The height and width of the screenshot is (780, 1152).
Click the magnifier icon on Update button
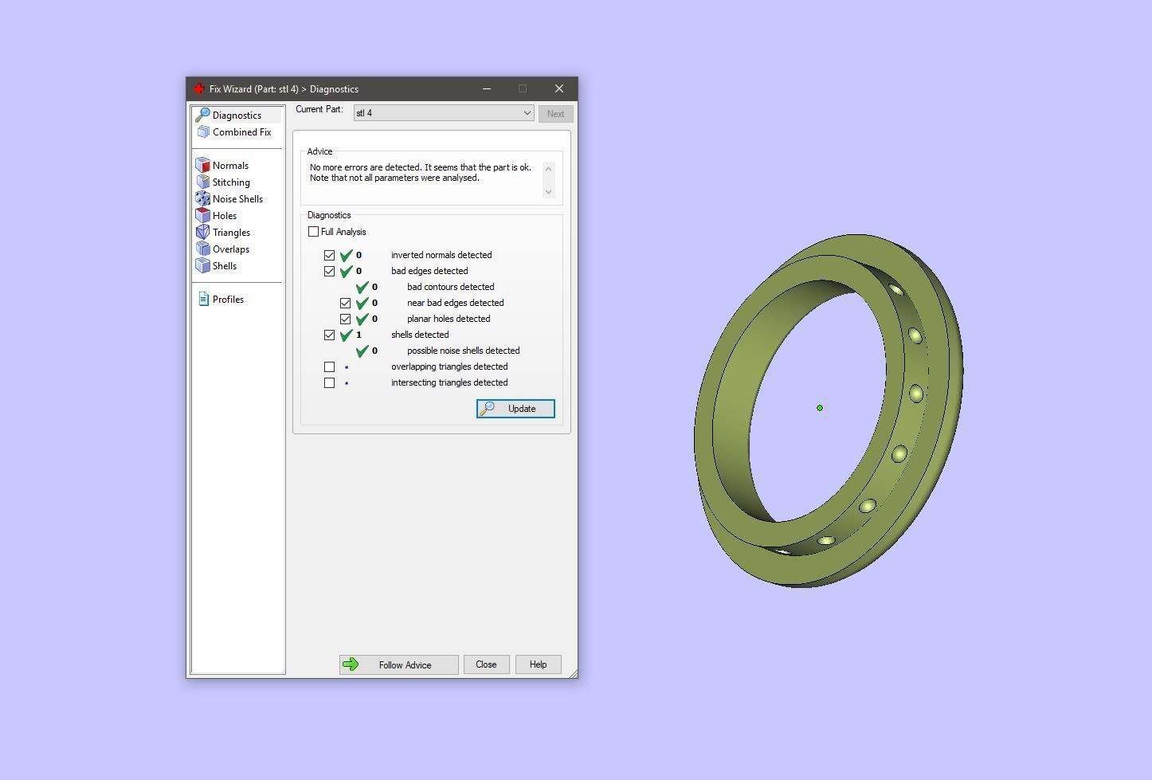[487, 409]
